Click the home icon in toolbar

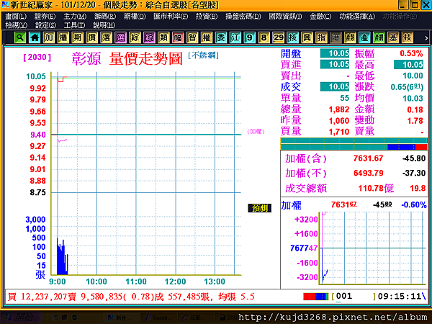click(x=35, y=37)
